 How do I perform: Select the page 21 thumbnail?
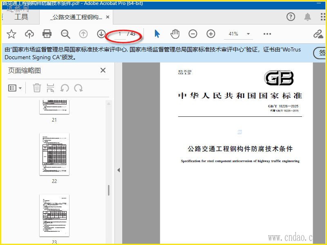pyautogui.click(x=54, y=107)
